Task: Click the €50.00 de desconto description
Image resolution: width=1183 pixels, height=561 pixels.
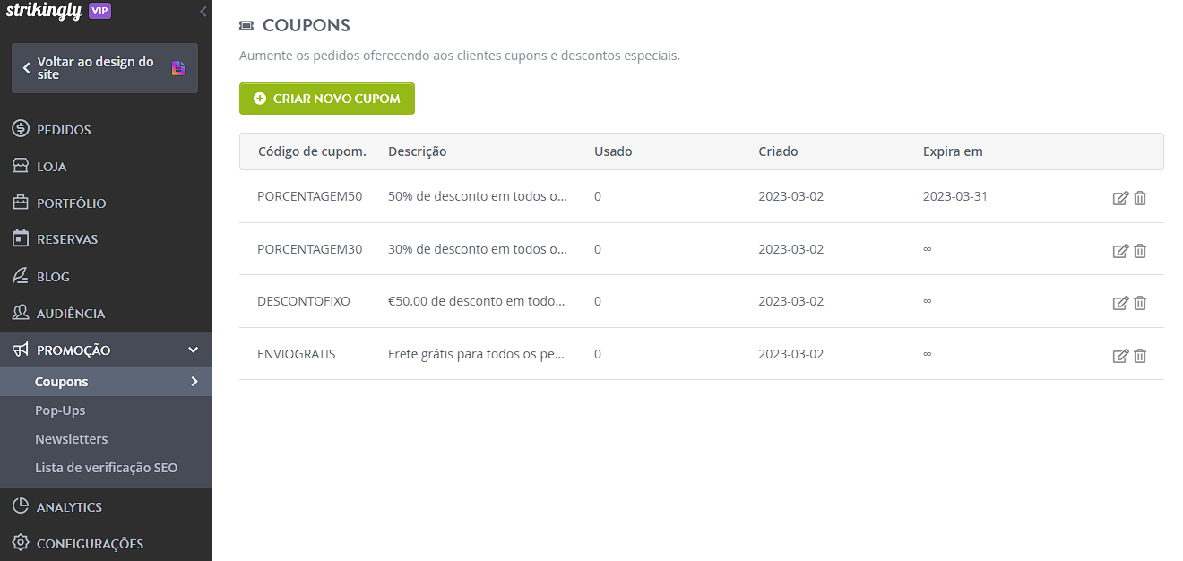Action: click(x=477, y=301)
